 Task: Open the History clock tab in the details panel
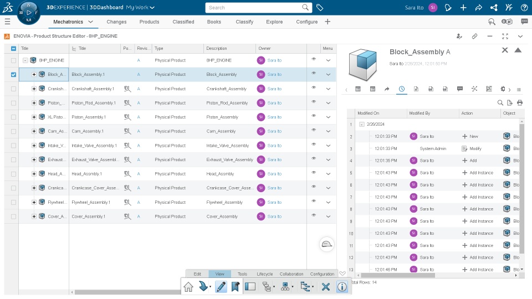pos(402,89)
